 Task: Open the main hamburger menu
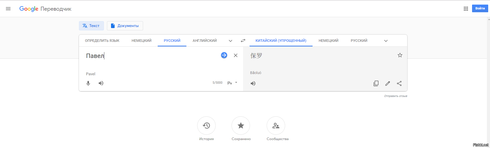tap(8, 9)
